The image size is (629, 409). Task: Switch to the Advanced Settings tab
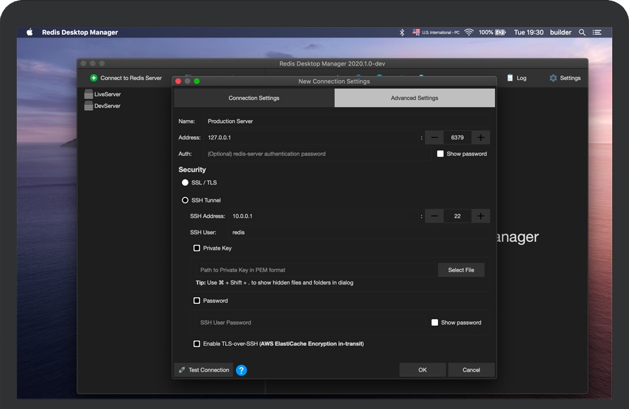(x=414, y=98)
